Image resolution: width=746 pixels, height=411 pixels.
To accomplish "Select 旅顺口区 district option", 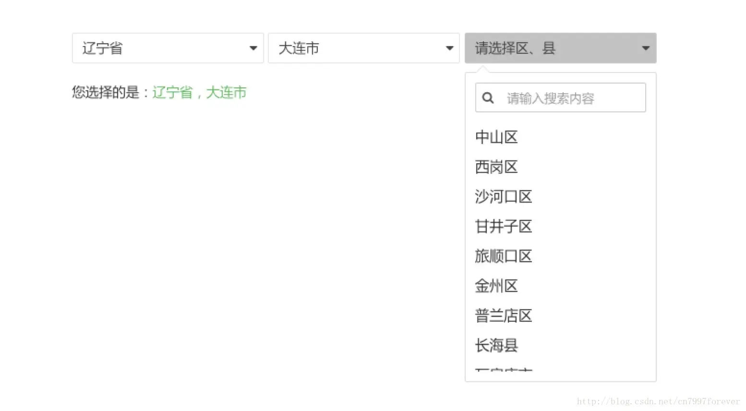I will click(x=503, y=256).
